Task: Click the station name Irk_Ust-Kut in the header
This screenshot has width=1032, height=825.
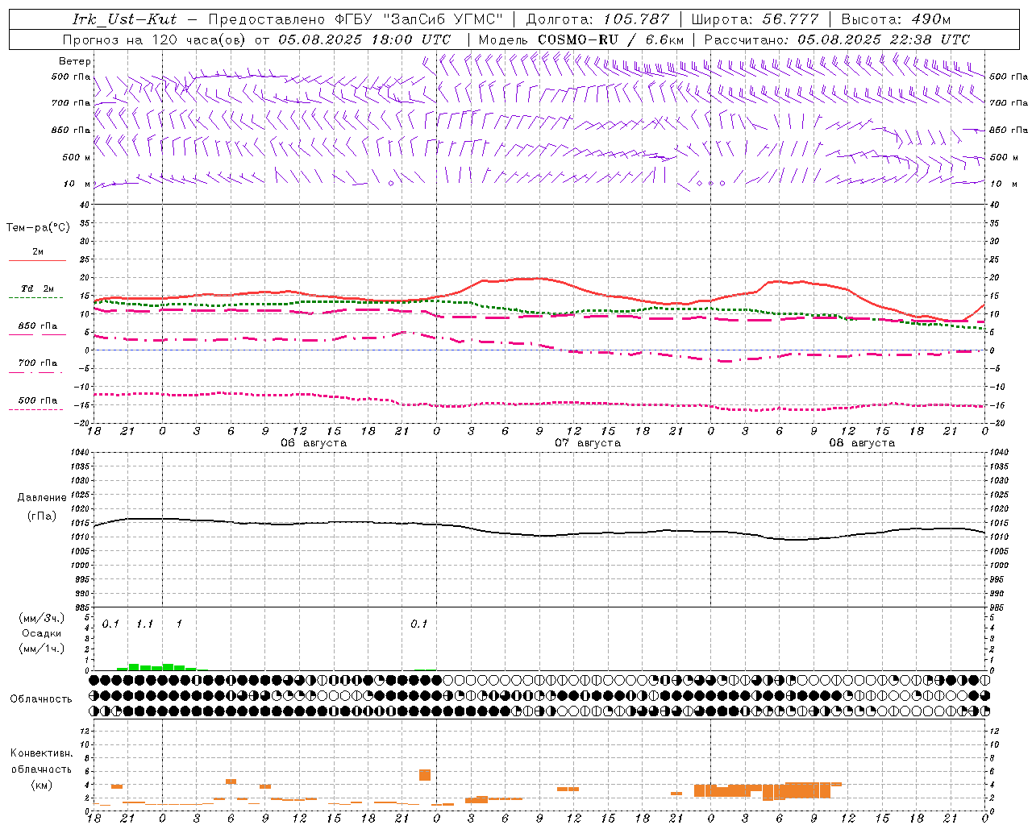Action: [x=123, y=19]
